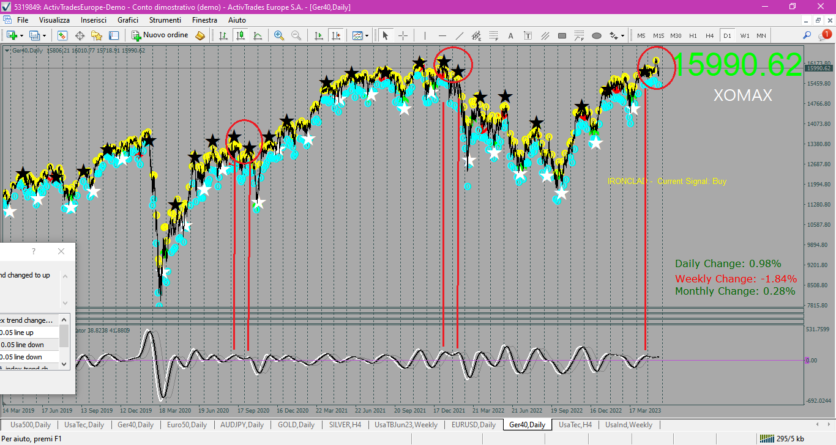836x445 pixels.
Task: Switch to GOLD,Daily chart tab
Action: tap(296, 425)
